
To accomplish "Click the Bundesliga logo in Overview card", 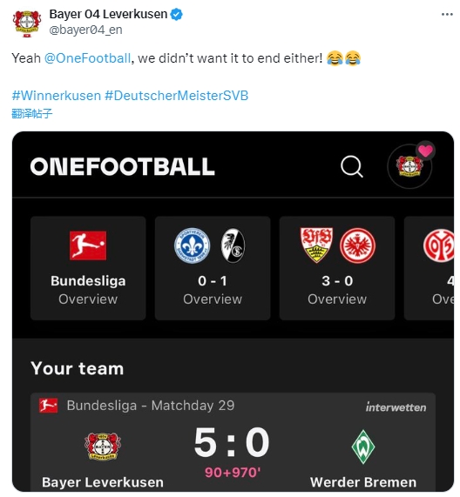I will click(x=88, y=245).
